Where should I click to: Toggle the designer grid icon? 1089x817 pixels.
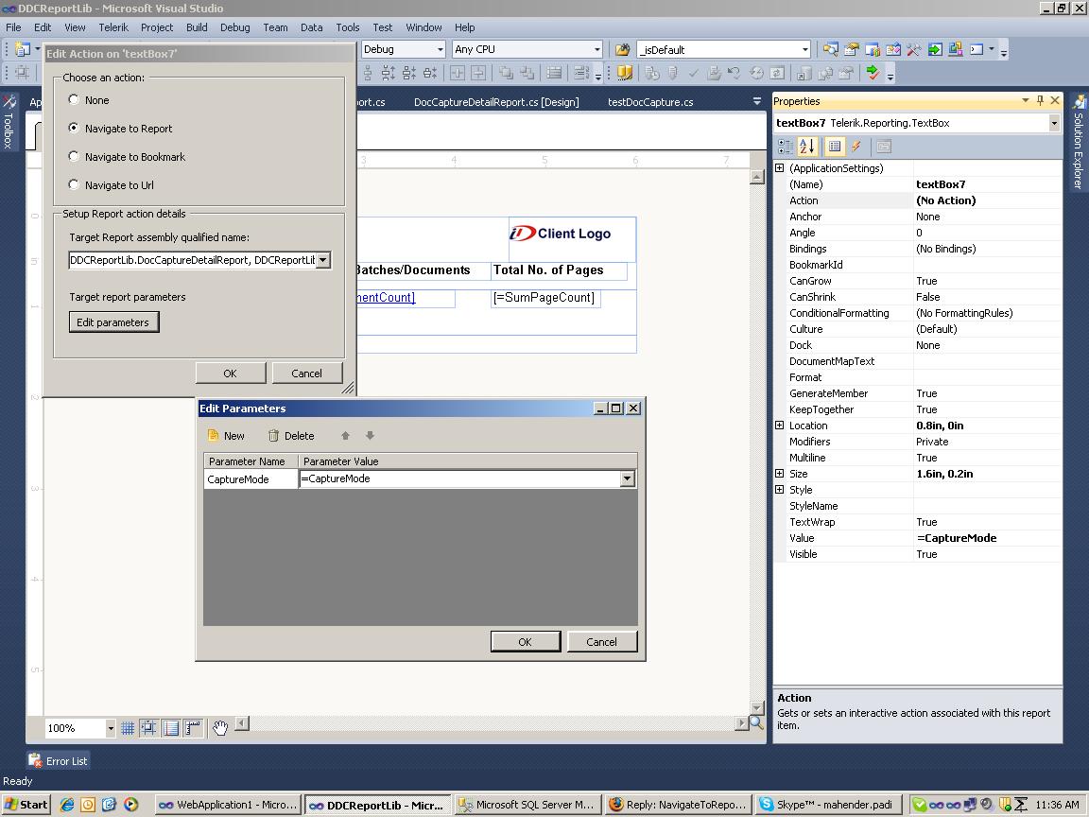click(x=128, y=728)
